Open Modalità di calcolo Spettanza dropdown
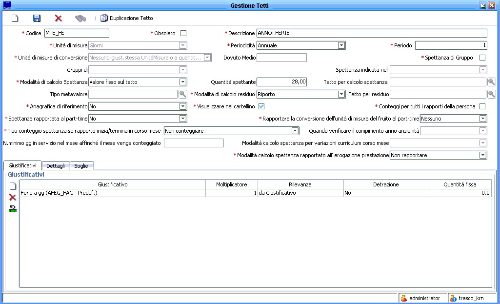This screenshot has height=304, width=500. point(183,82)
